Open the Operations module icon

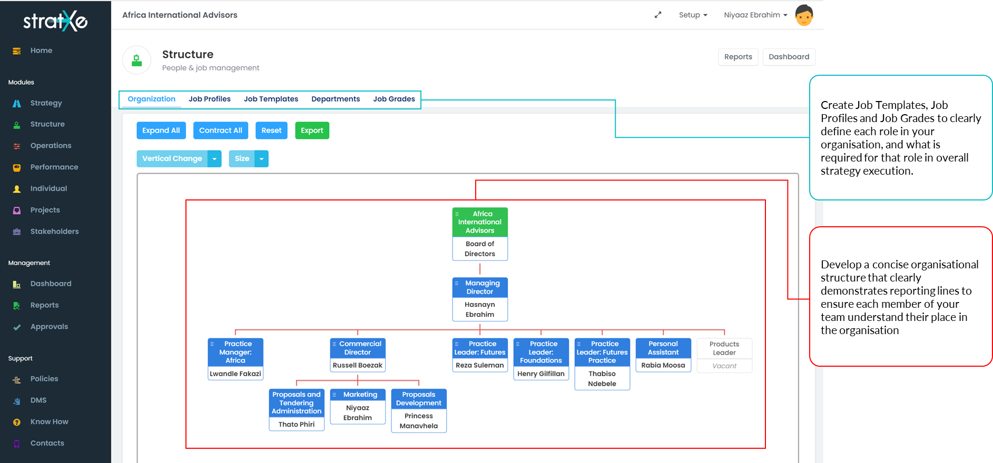(17, 146)
